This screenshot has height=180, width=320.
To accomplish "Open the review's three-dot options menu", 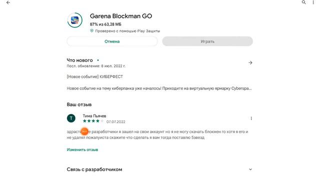I will pos(251,118).
